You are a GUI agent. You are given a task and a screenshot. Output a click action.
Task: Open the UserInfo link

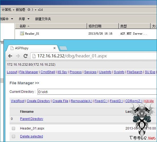pyautogui.click(x=105, y=72)
